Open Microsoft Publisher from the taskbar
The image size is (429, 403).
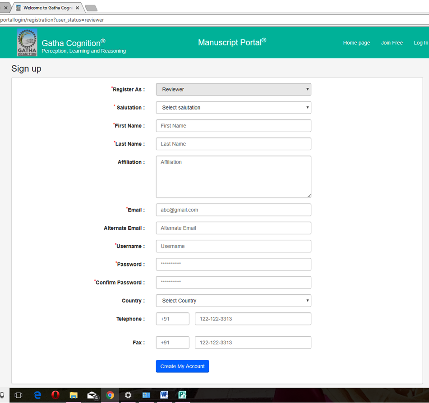click(x=182, y=395)
